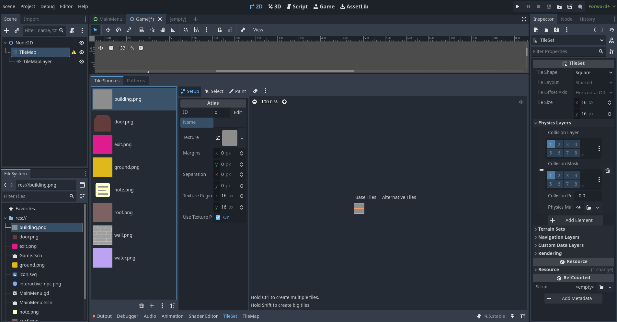This screenshot has height=322, width=617.
Task: Click the Add Element button
Action: coord(575,220)
